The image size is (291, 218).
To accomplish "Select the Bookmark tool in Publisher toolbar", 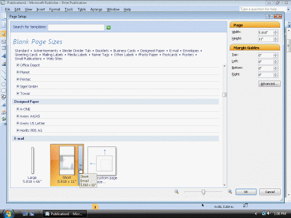I will [3, 105].
